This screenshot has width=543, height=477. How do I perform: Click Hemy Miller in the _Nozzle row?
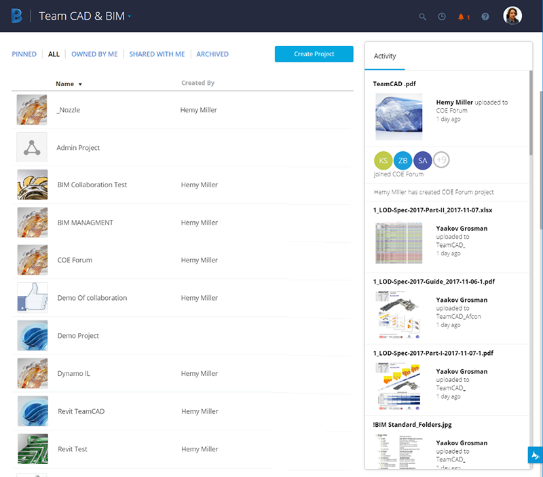click(198, 110)
